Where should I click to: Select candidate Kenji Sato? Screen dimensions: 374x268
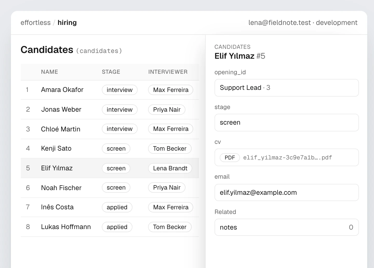pyautogui.click(x=56, y=149)
